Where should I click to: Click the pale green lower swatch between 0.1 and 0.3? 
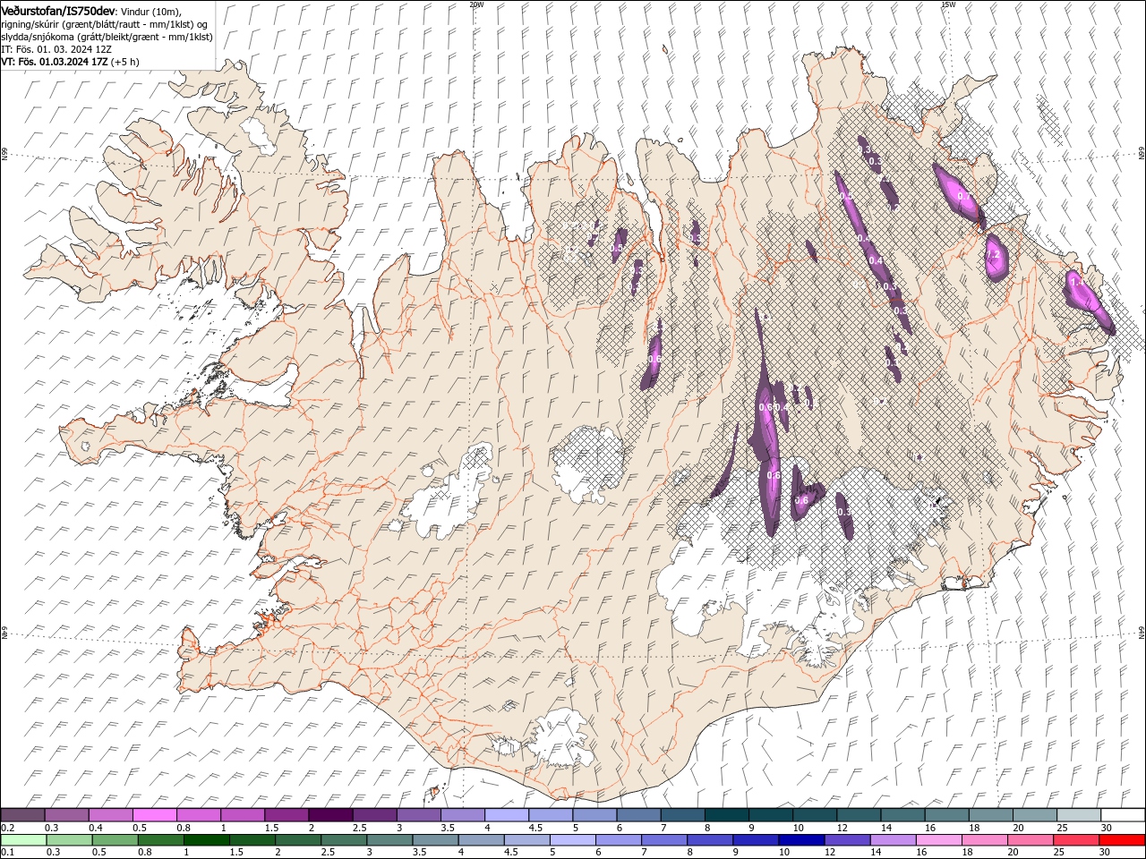point(23,840)
